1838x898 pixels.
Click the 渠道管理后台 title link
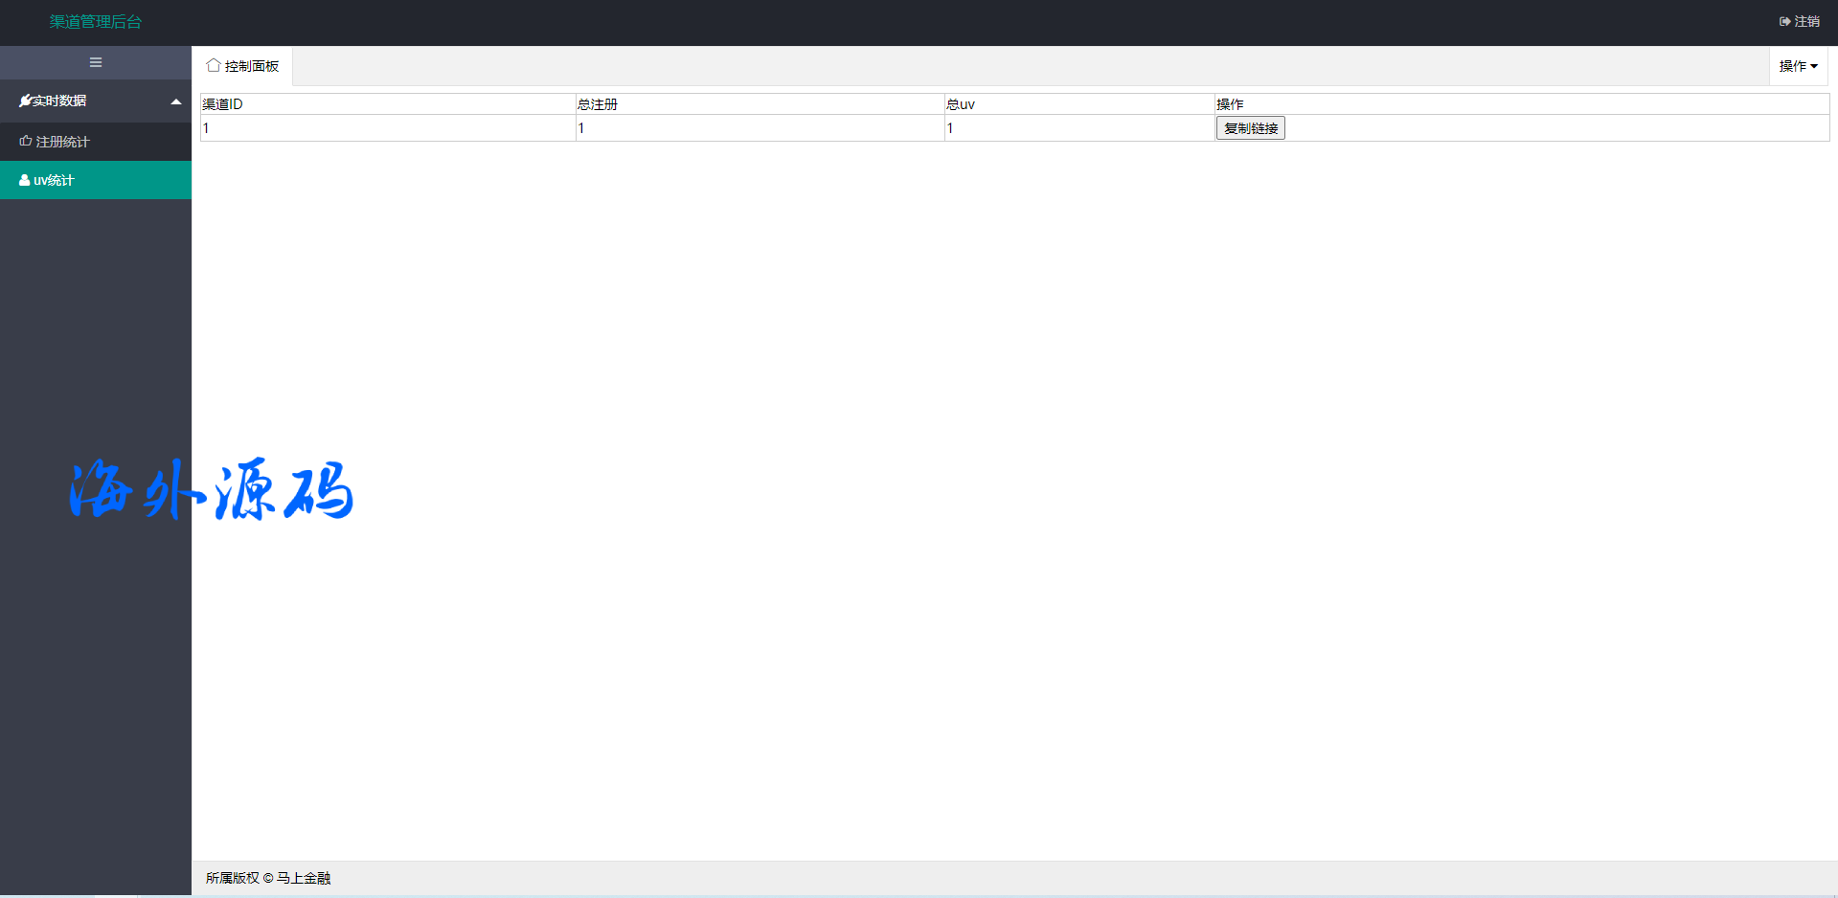(96, 22)
